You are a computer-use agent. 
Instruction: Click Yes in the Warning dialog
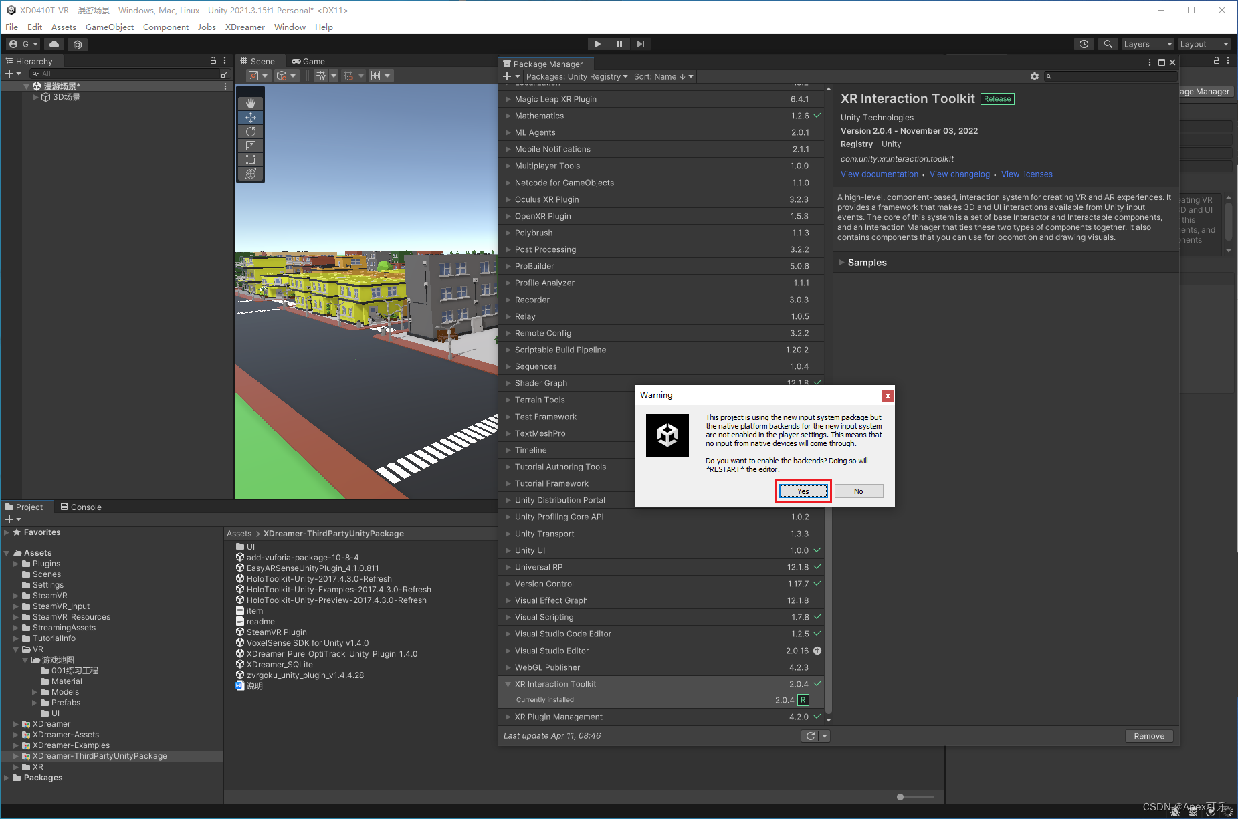[x=803, y=491]
